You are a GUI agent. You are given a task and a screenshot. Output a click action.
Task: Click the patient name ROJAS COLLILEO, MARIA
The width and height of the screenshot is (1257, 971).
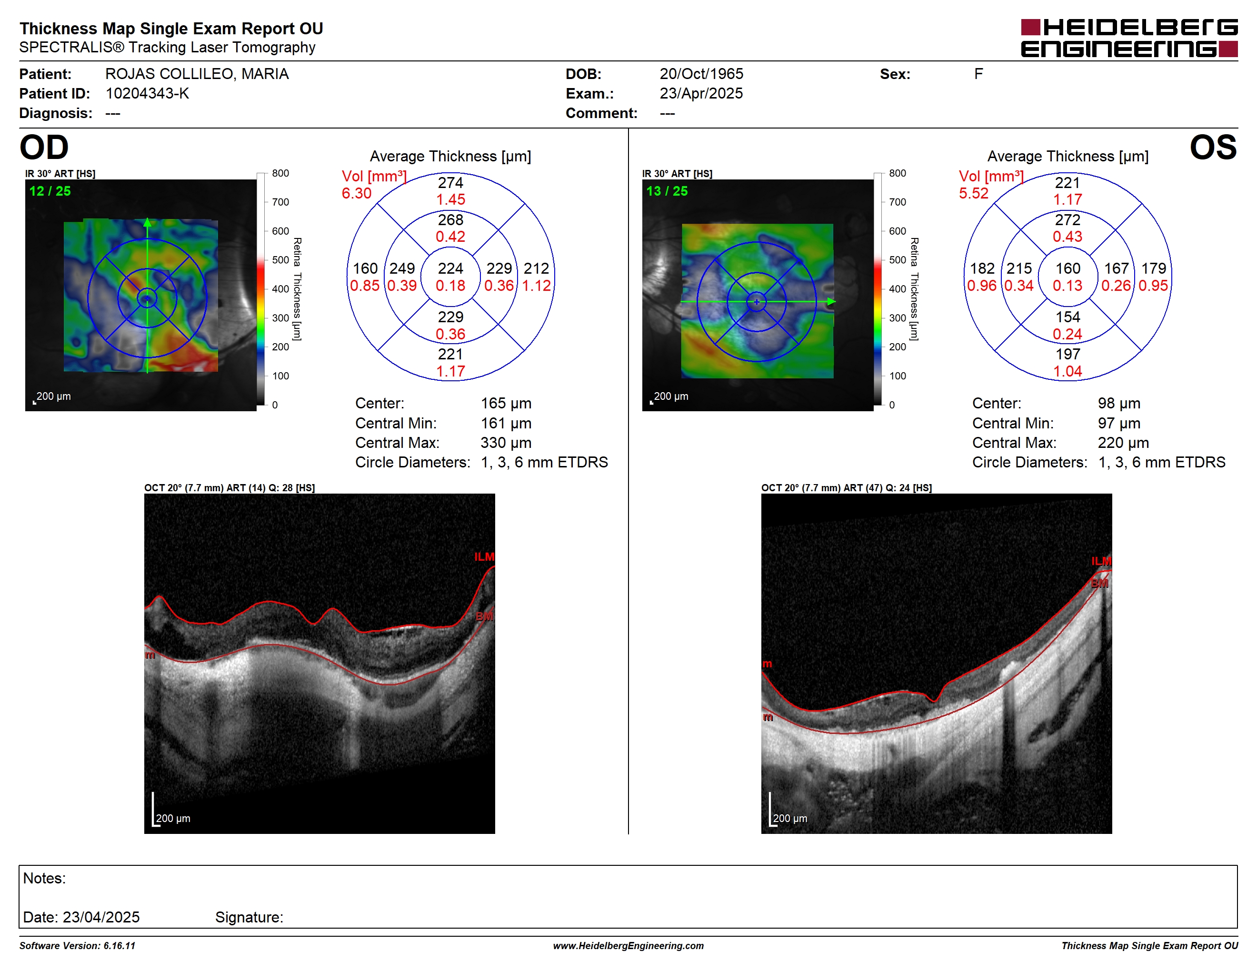pyautogui.click(x=197, y=74)
